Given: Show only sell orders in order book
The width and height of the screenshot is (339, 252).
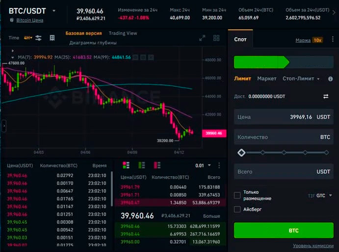Looking at the screenshot, I should pos(157,165).
